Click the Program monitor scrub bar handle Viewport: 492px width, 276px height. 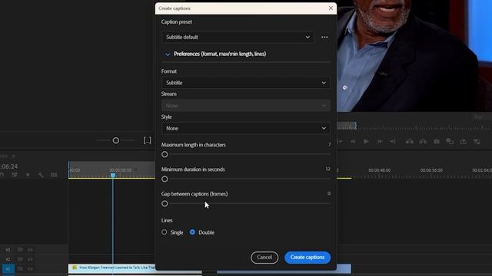click(356, 126)
